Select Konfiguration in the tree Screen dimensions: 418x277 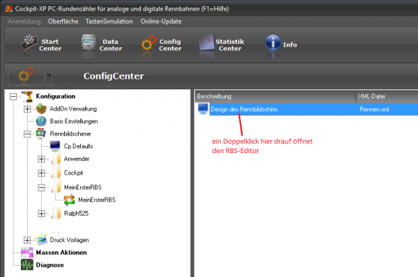(x=56, y=96)
